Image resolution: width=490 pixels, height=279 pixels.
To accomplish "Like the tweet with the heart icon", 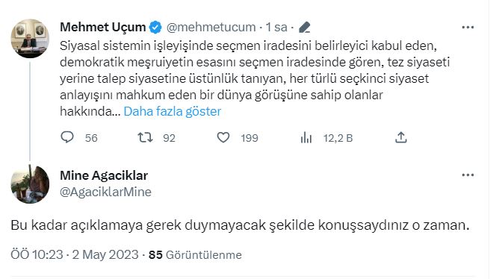I will pos(223,137).
